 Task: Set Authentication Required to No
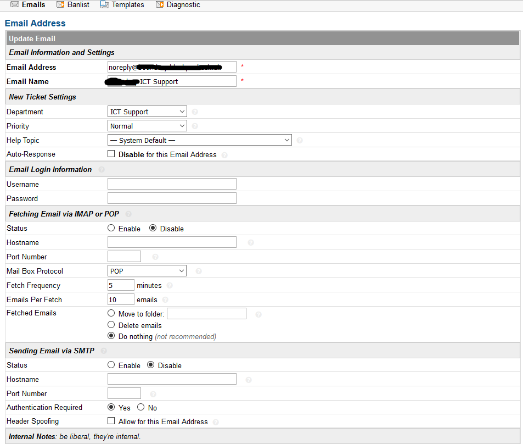click(140, 408)
